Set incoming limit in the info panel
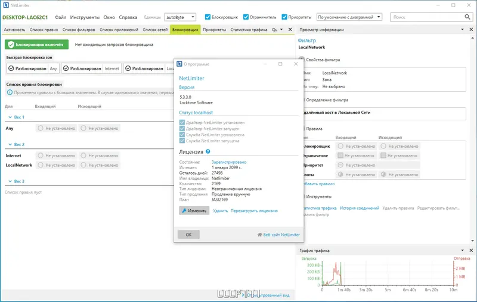This screenshot has height=302, width=477. point(356,155)
